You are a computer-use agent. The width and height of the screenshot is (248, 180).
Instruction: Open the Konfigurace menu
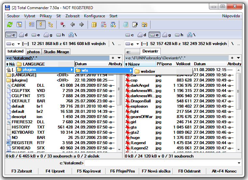click(x=95, y=16)
